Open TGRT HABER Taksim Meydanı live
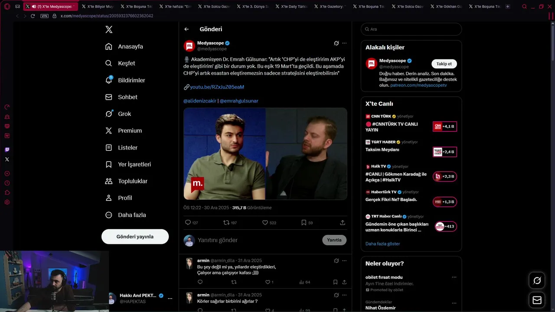The width and height of the screenshot is (555, 312). (x=411, y=148)
